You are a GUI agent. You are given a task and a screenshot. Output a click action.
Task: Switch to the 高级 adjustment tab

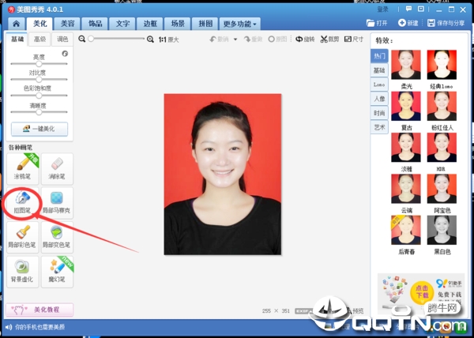tap(39, 39)
